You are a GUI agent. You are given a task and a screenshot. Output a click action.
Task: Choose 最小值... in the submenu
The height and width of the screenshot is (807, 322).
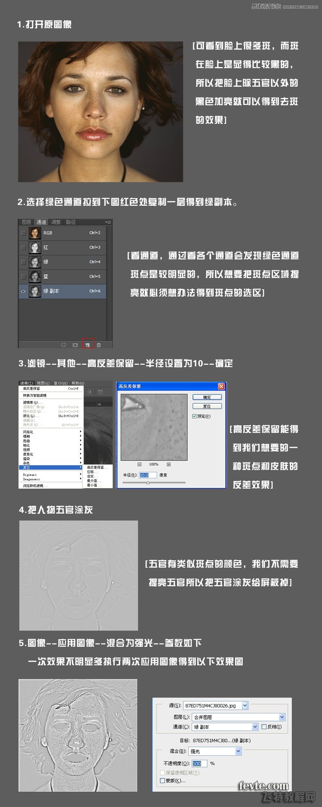(x=98, y=485)
